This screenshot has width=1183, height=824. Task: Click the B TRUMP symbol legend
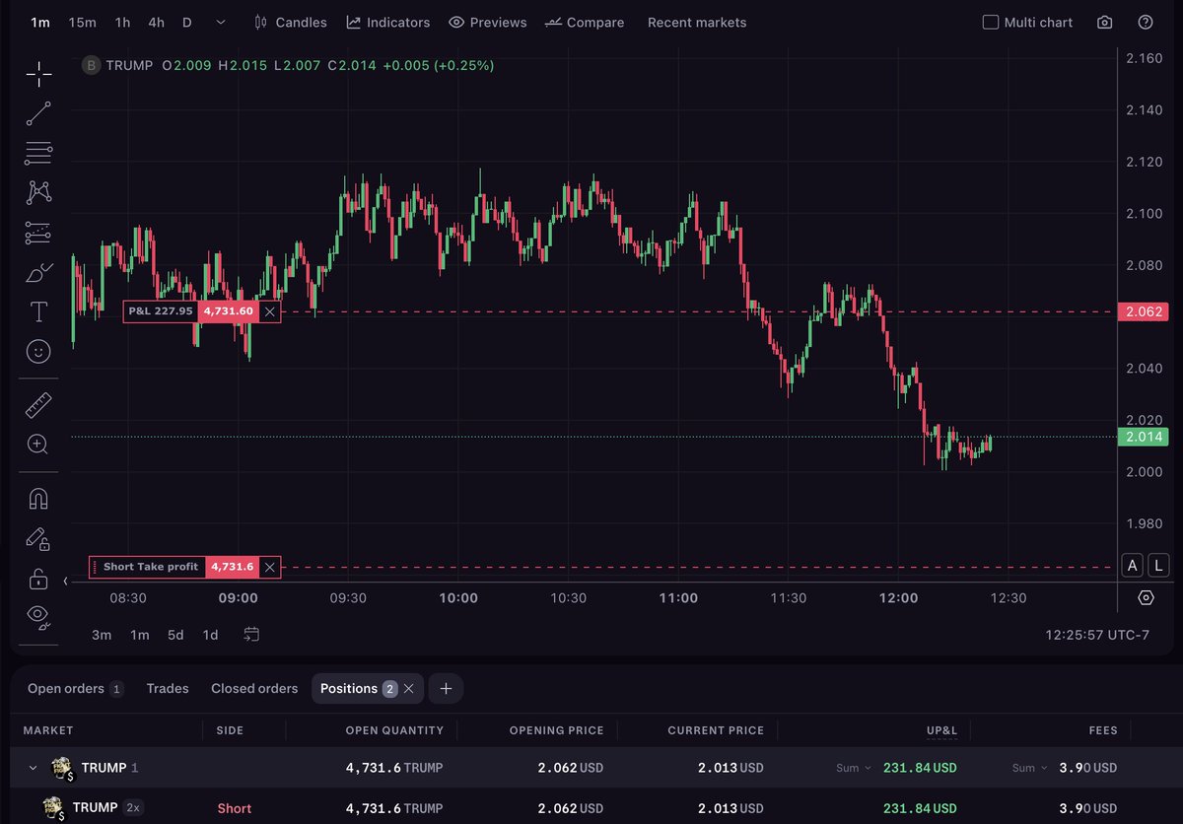point(118,65)
